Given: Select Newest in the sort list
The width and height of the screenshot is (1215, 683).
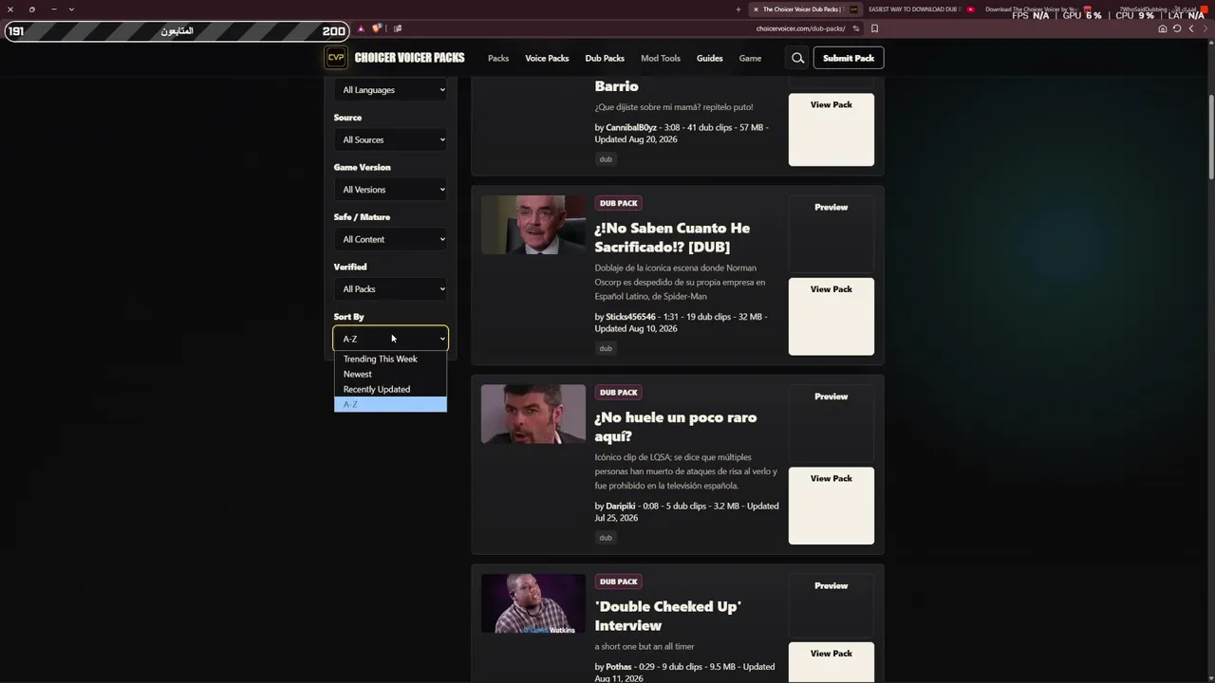Looking at the screenshot, I should (390, 374).
